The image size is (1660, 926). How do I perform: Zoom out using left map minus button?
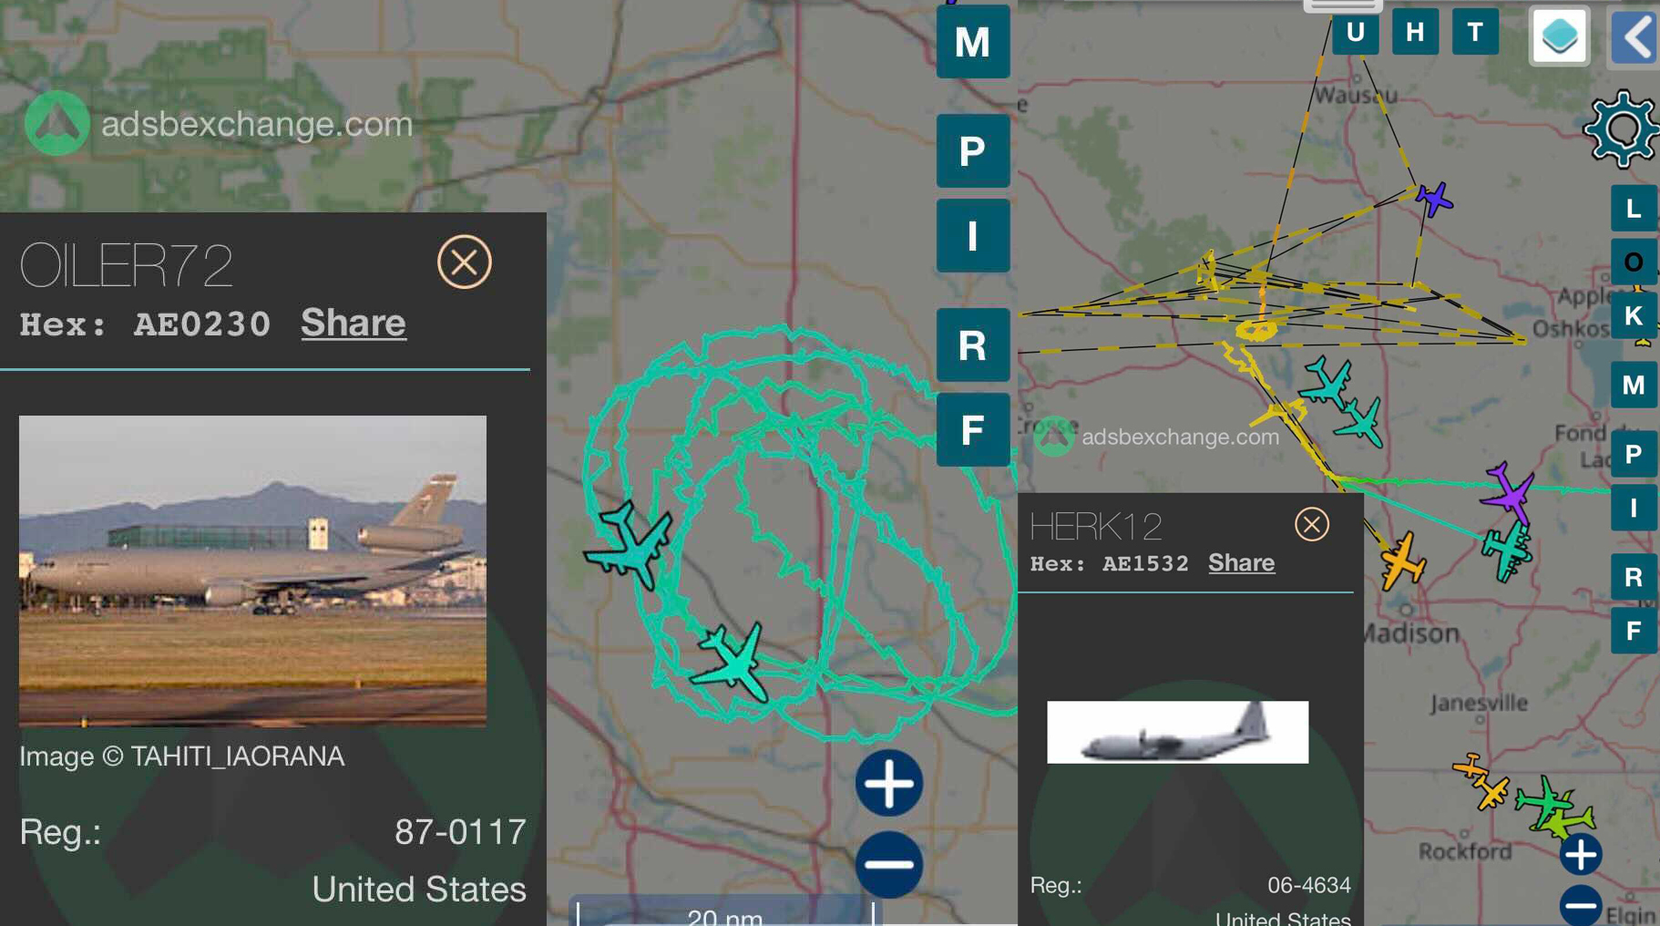(x=889, y=864)
